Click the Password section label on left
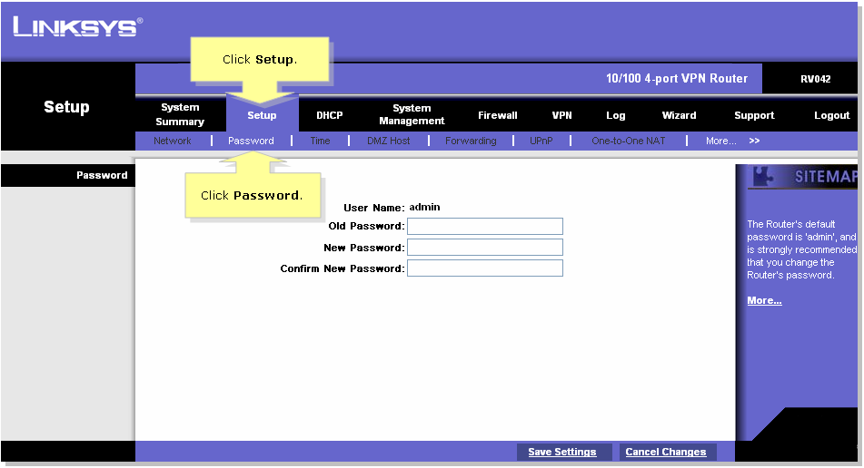 (102, 175)
